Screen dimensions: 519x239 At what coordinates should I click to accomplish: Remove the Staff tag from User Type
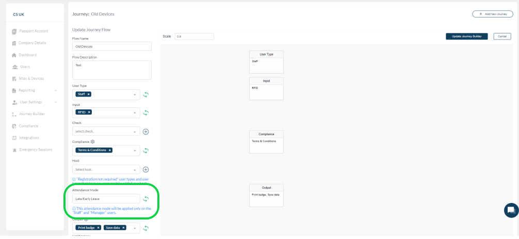tap(88, 94)
